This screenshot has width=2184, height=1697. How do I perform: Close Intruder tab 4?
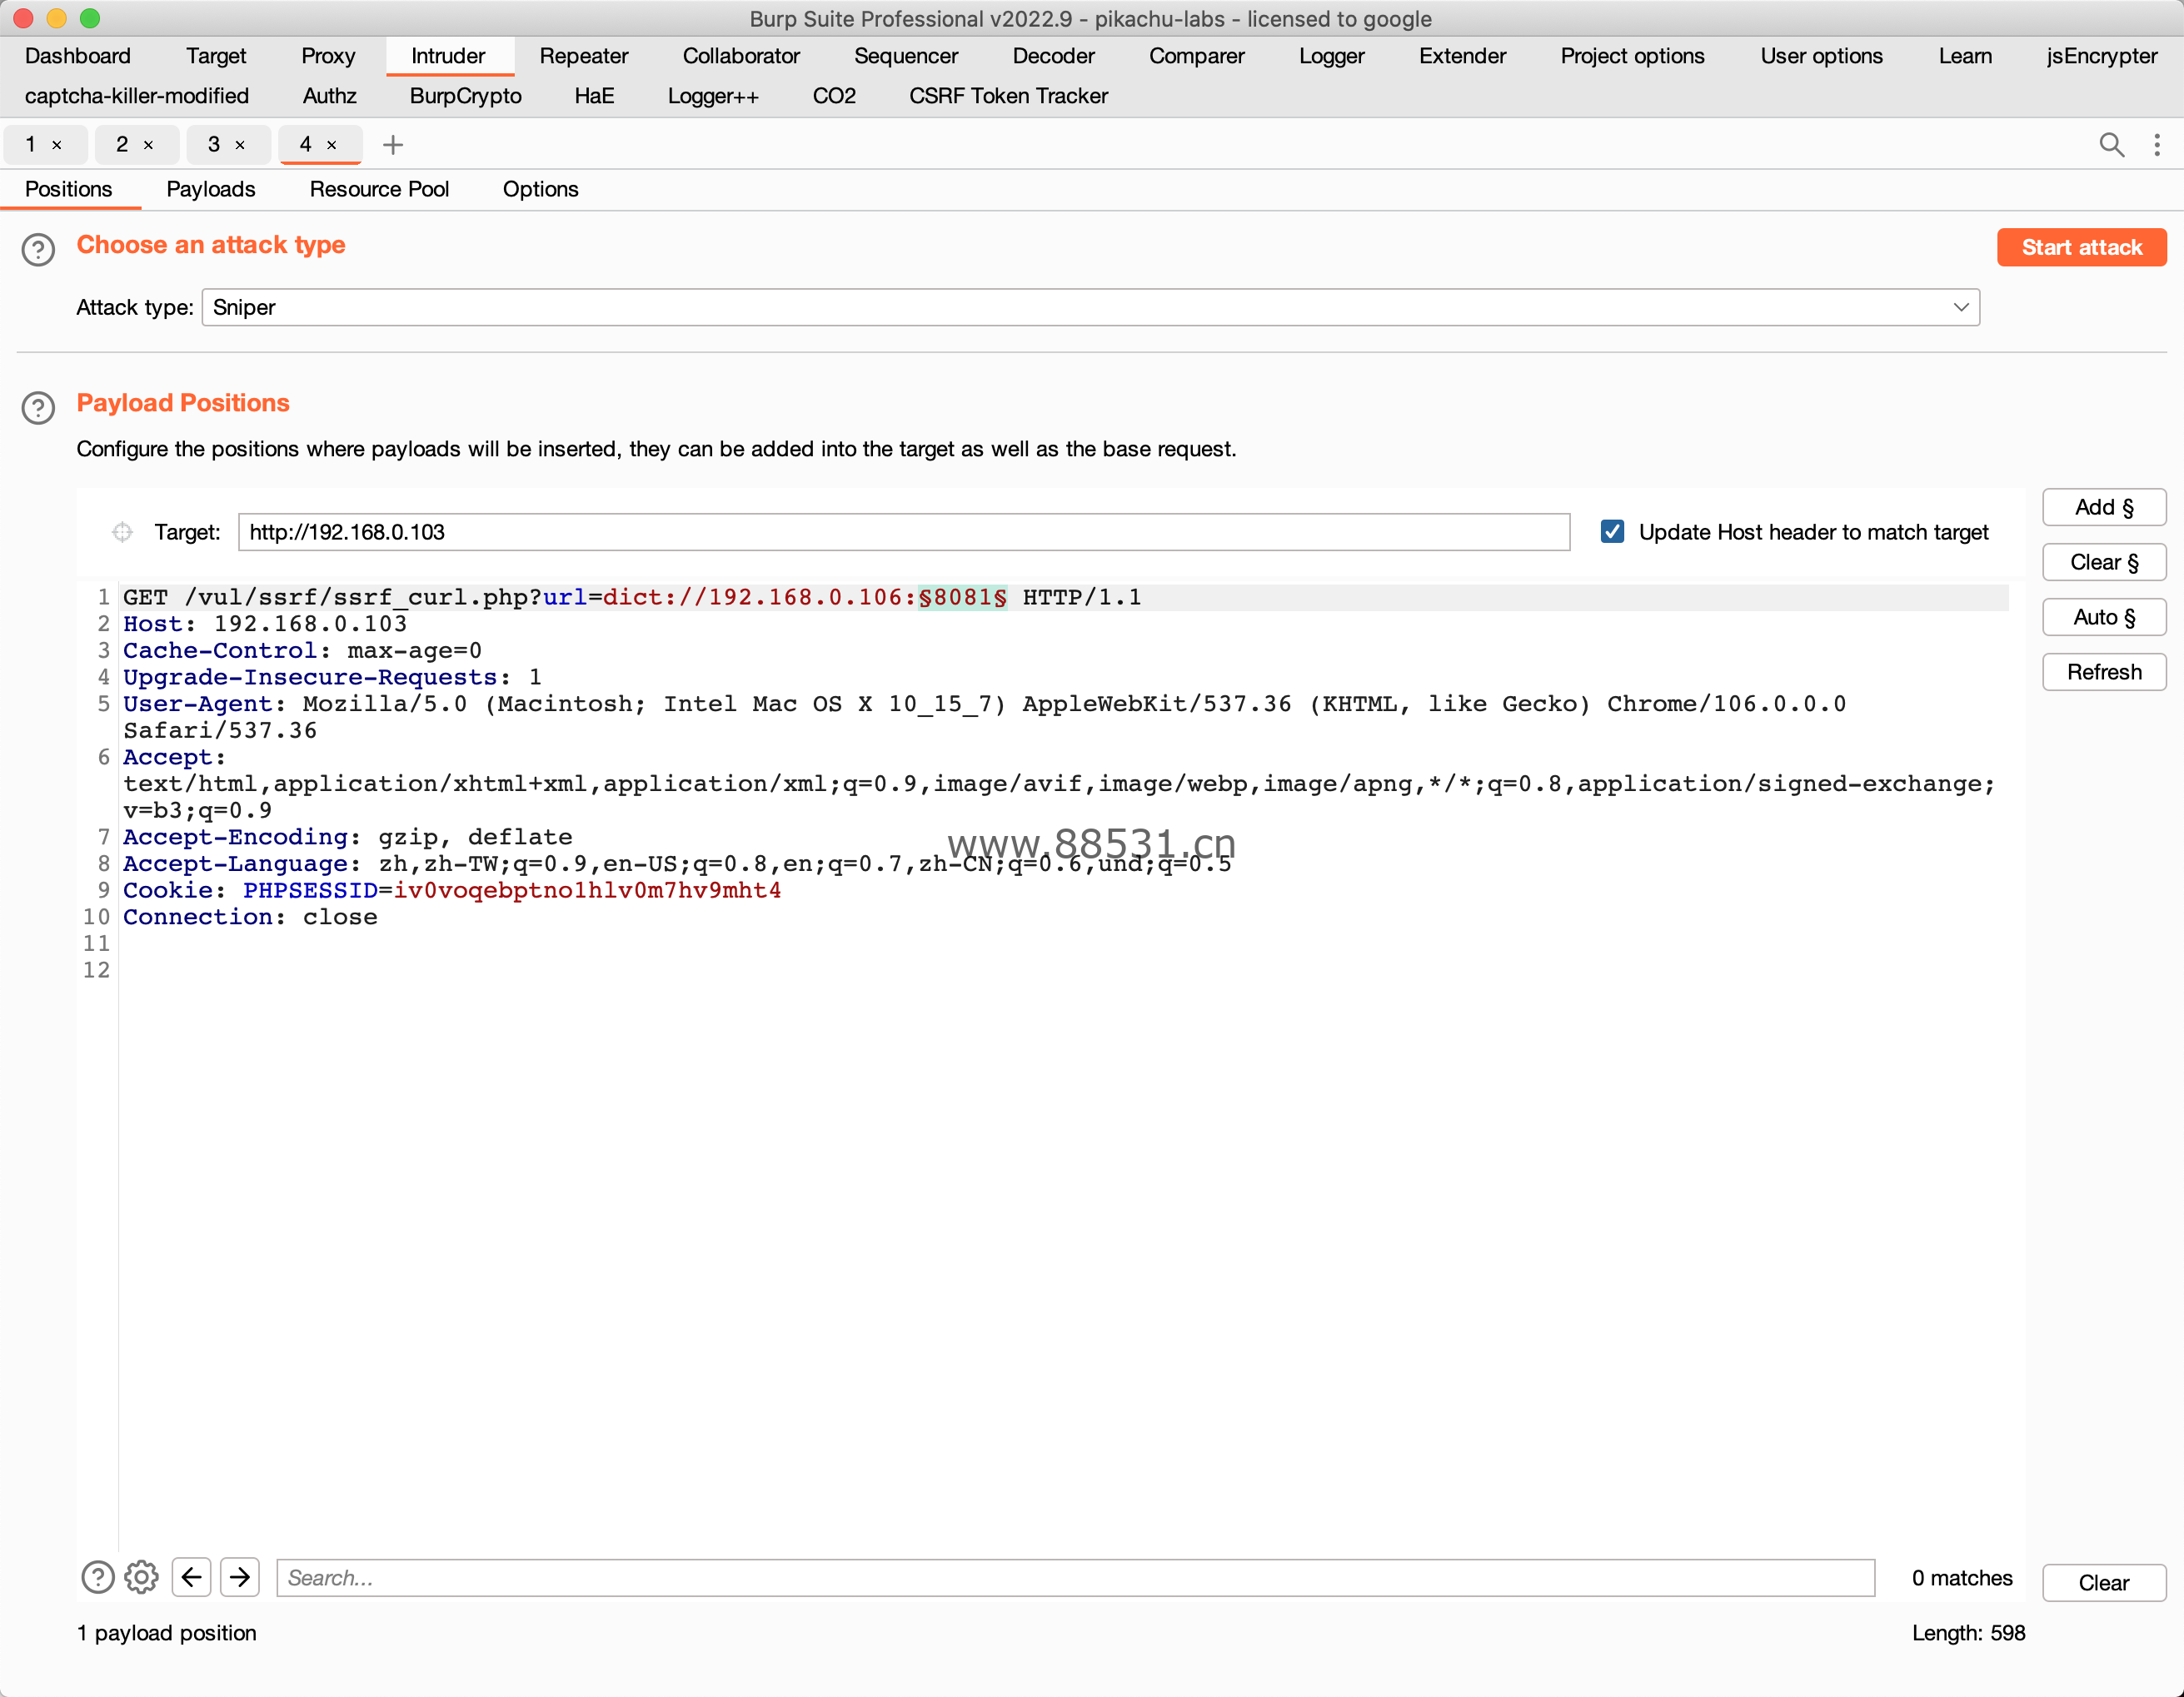(332, 146)
